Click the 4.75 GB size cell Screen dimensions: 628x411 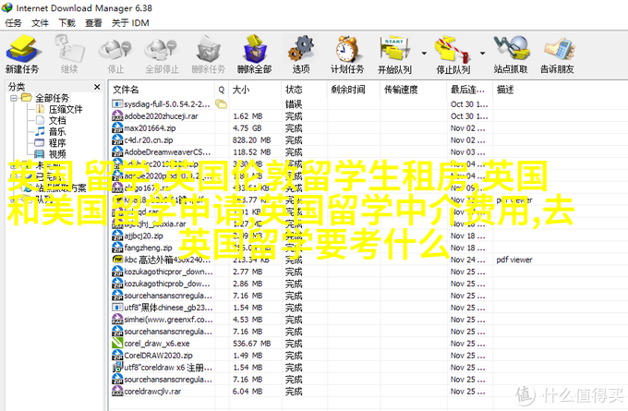pos(247,128)
